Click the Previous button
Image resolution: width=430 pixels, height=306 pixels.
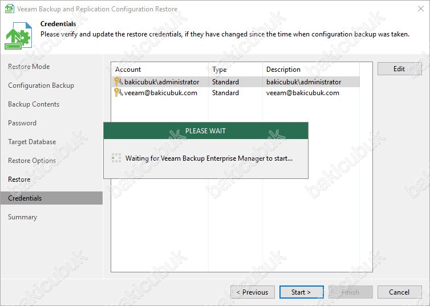click(253, 292)
